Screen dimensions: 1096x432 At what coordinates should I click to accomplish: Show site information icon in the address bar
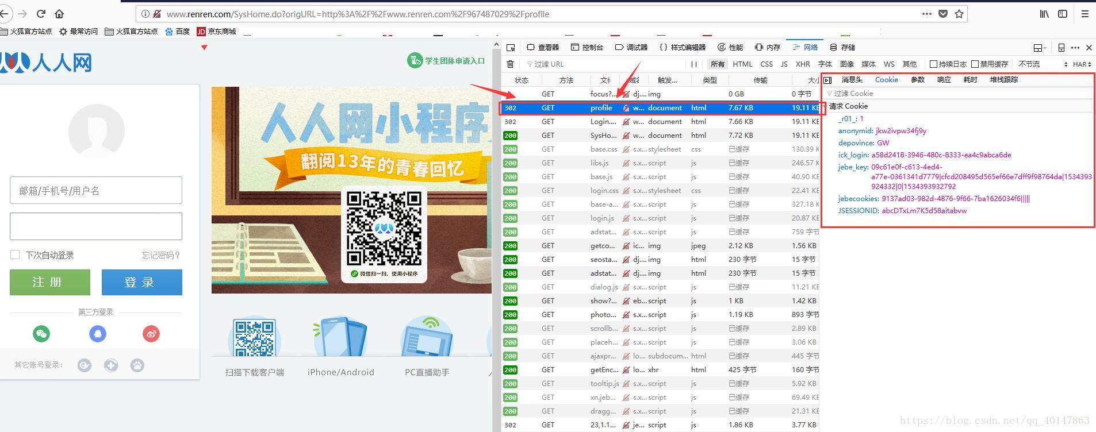point(145,14)
